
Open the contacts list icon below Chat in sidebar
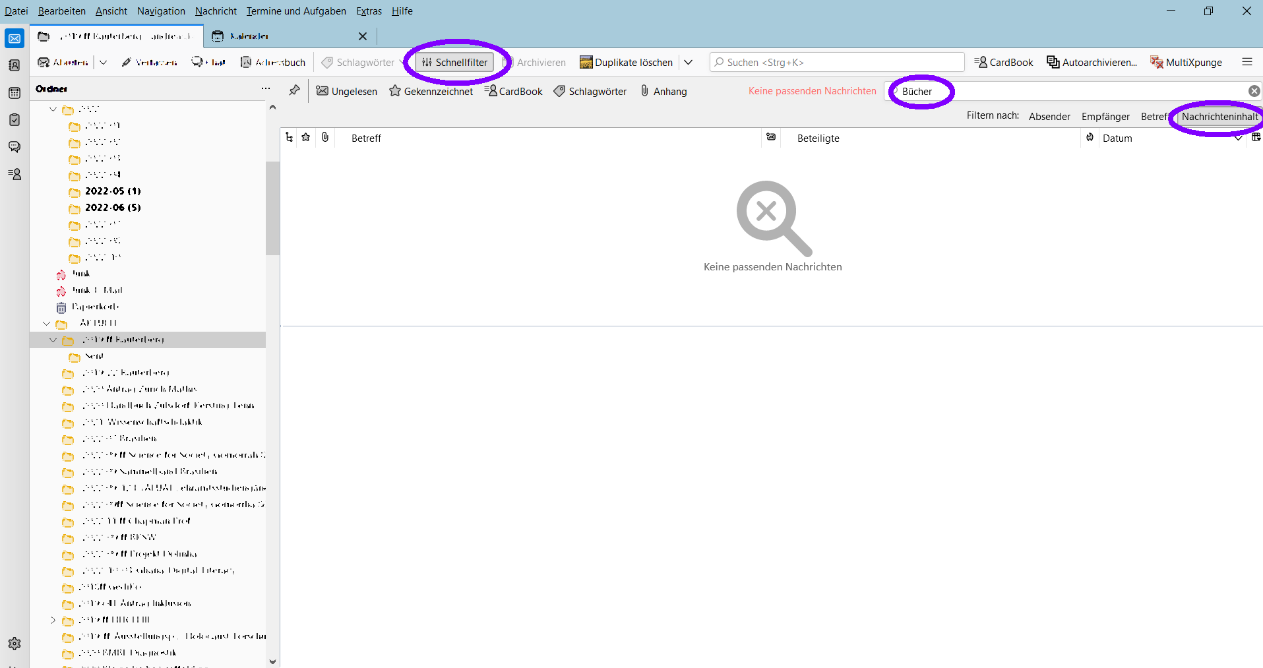click(15, 174)
